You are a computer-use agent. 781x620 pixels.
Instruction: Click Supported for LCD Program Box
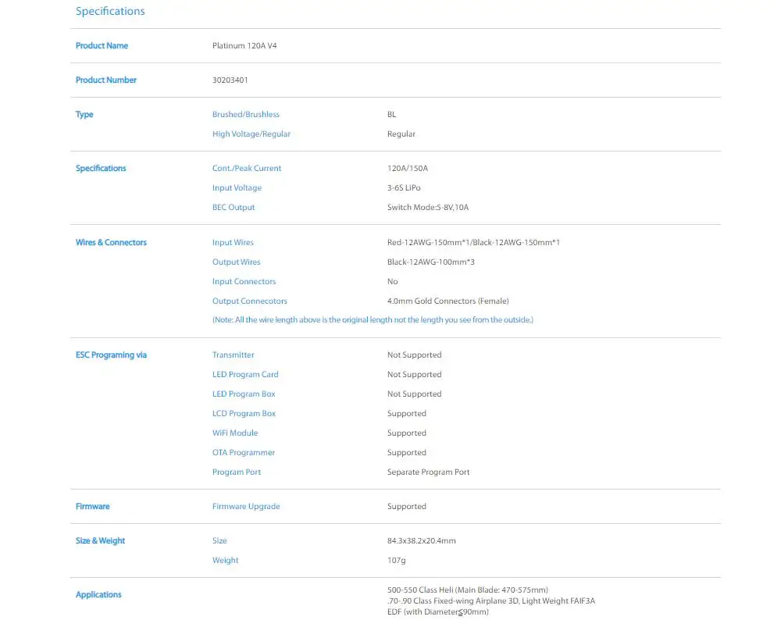[406, 413]
